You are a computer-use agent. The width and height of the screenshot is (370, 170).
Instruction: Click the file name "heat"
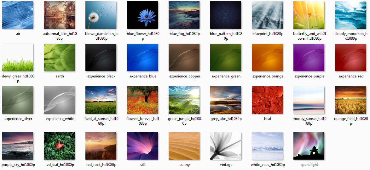[268, 119]
